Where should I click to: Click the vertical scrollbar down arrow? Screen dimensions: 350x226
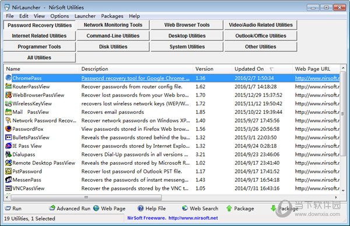(x=343, y=190)
